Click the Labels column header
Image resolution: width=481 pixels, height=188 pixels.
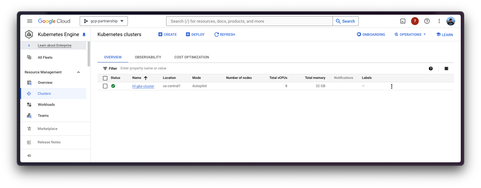pyautogui.click(x=367, y=78)
